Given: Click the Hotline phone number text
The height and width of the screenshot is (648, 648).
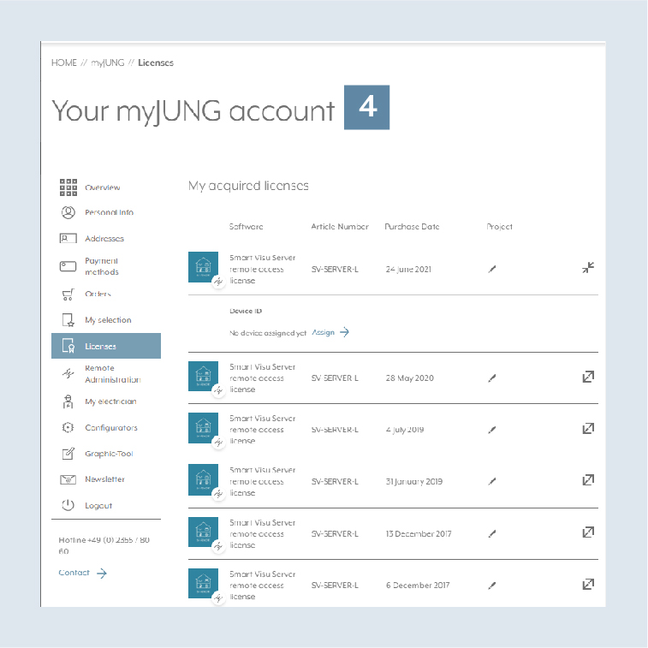Looking at the screenshot, I should [104, 545].
